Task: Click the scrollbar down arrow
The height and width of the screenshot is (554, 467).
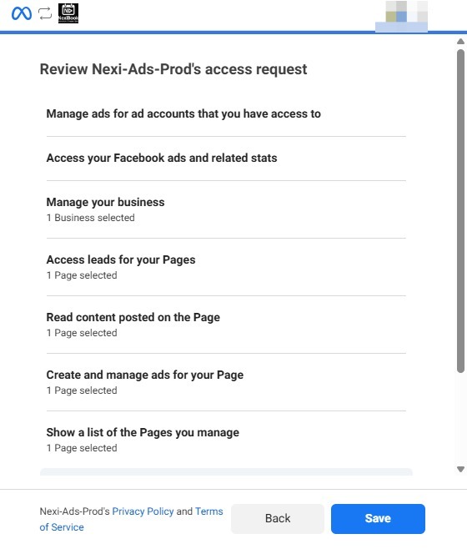Action: (460, 469)
